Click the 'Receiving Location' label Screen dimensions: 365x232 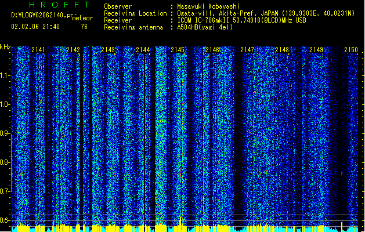point(135,13)
